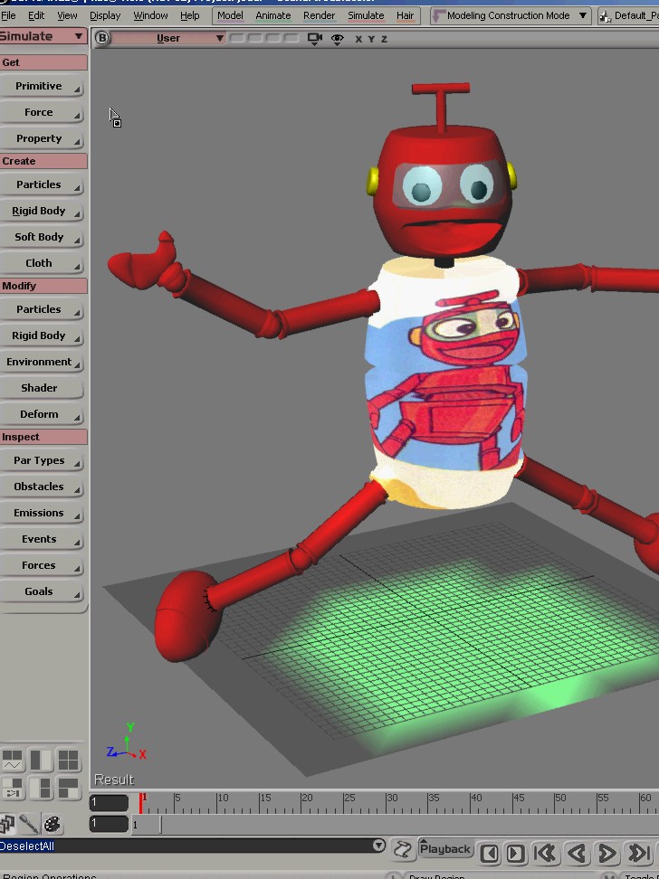Viewport: 659px width, 879px height.
Task: Open the Get Force menu
Action: coord(42,113)
